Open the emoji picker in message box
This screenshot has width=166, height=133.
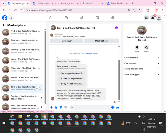click(x=112, y=107)
